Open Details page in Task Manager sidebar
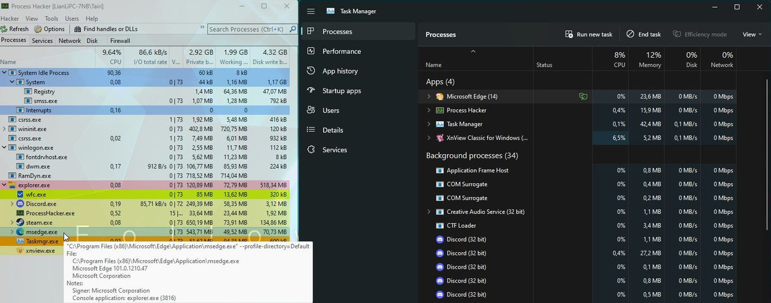 [358, 130]
